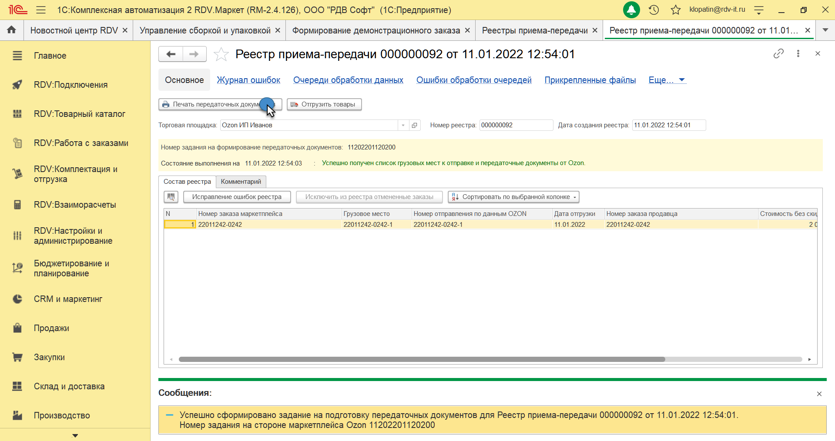Open Сортировать по выбранной колонке dropdown
The height and width of the screenshot is (441, 835).
pyautogui.click(x=513, y=197)
